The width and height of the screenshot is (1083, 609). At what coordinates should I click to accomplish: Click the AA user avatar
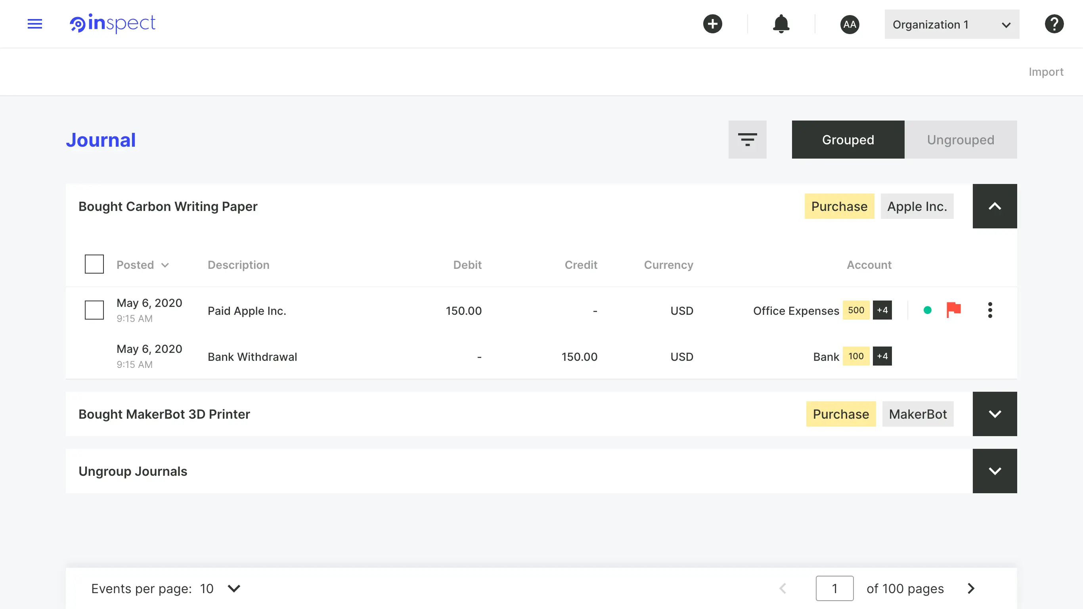coord(849,25)
